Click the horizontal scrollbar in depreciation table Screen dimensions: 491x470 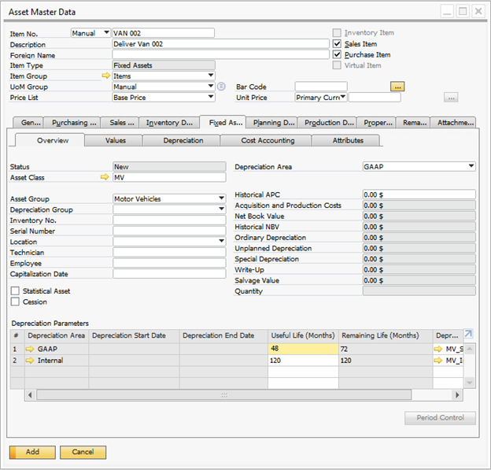224,394
